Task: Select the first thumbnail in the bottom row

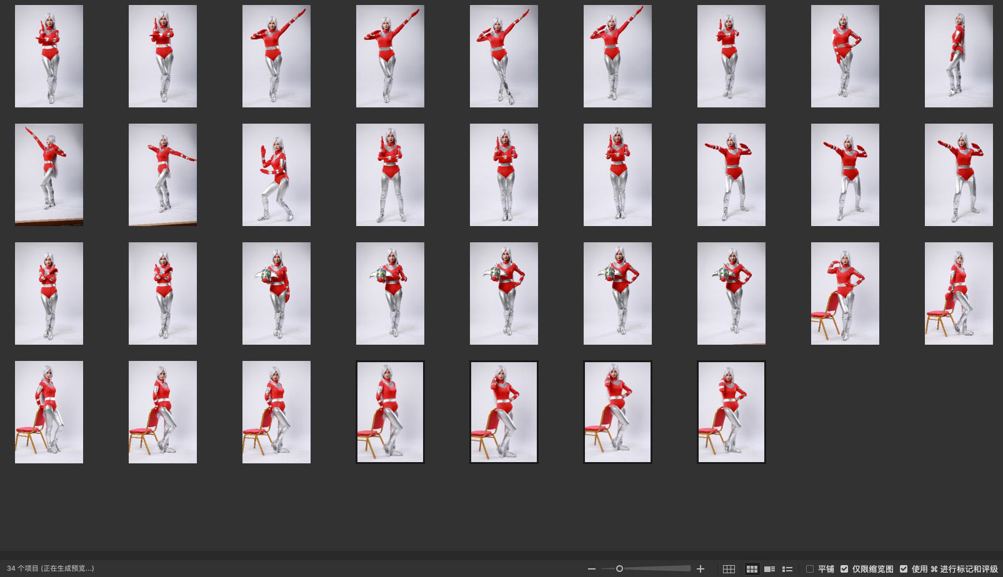Action: [x=49, y=412]
